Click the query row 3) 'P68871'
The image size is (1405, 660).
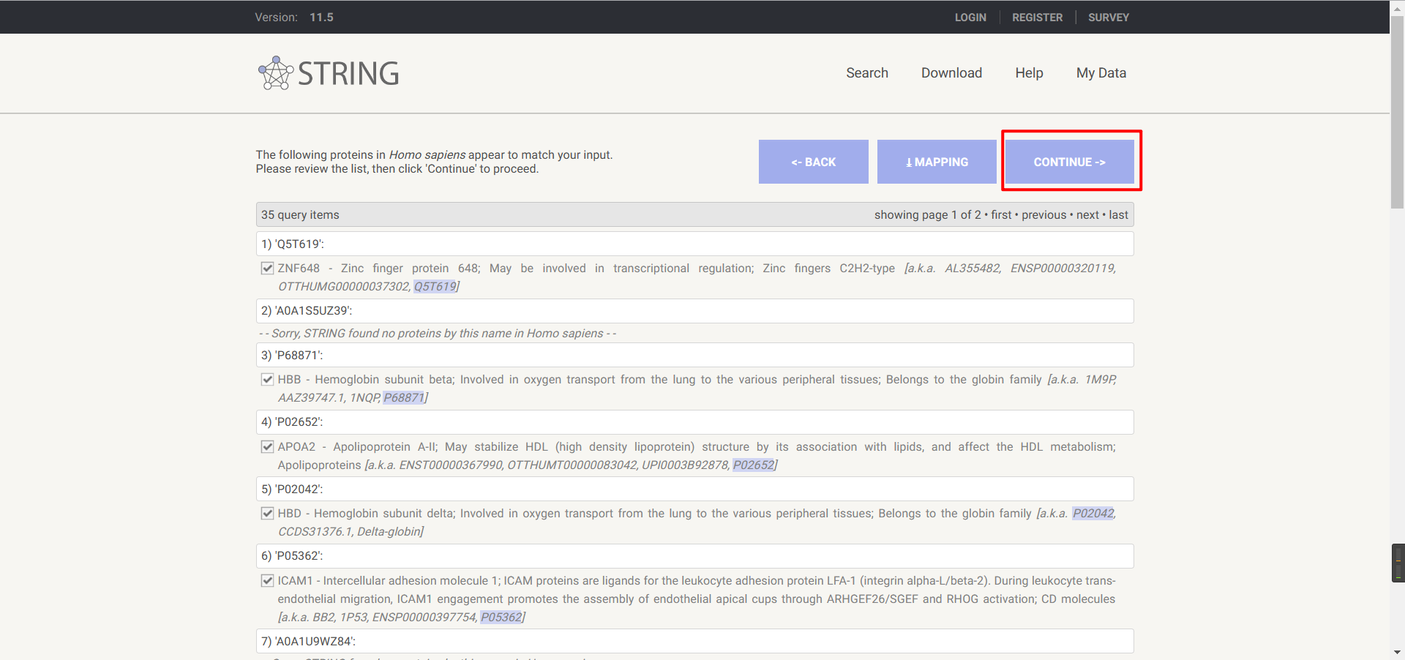(695, 355)
